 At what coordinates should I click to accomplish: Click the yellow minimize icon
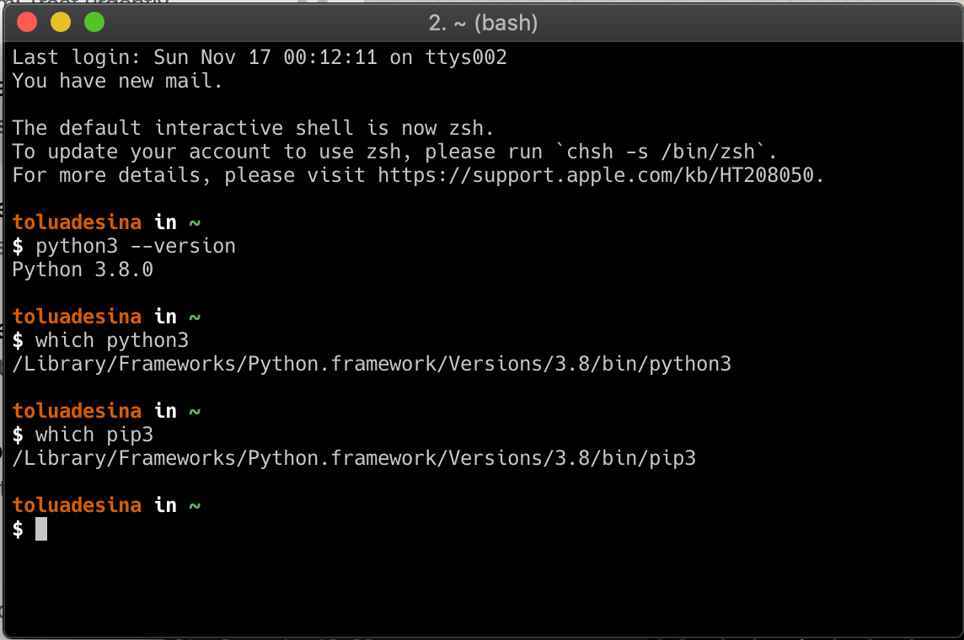[x=61, y=23]
